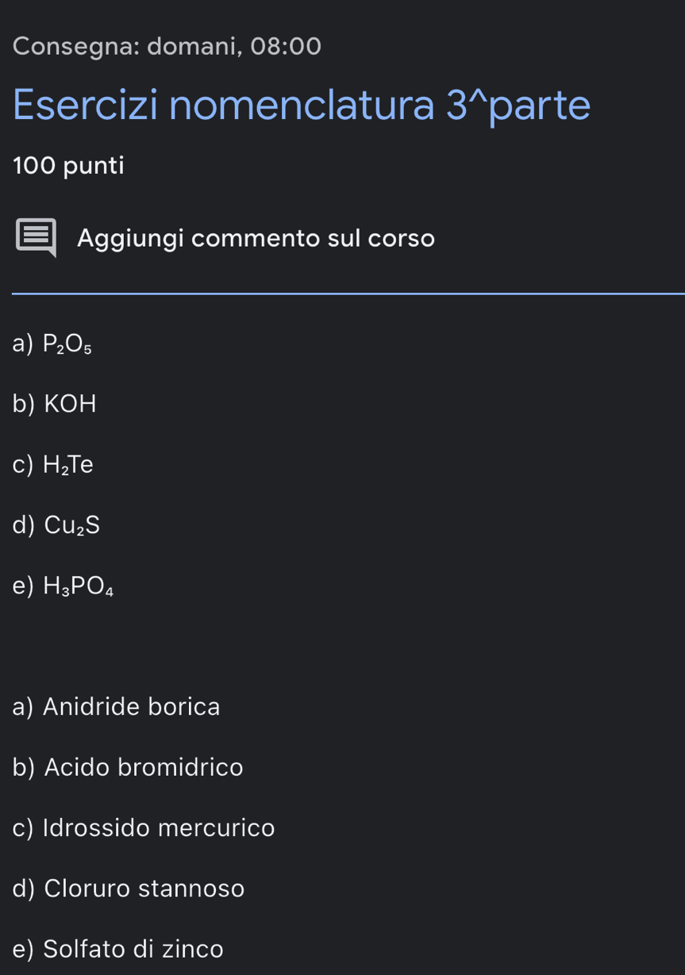Image resolution: width=685 pixels, height=975 pixels.
Task: Click the 'Idrossido mercurico' line
Action: pos(159,827)
